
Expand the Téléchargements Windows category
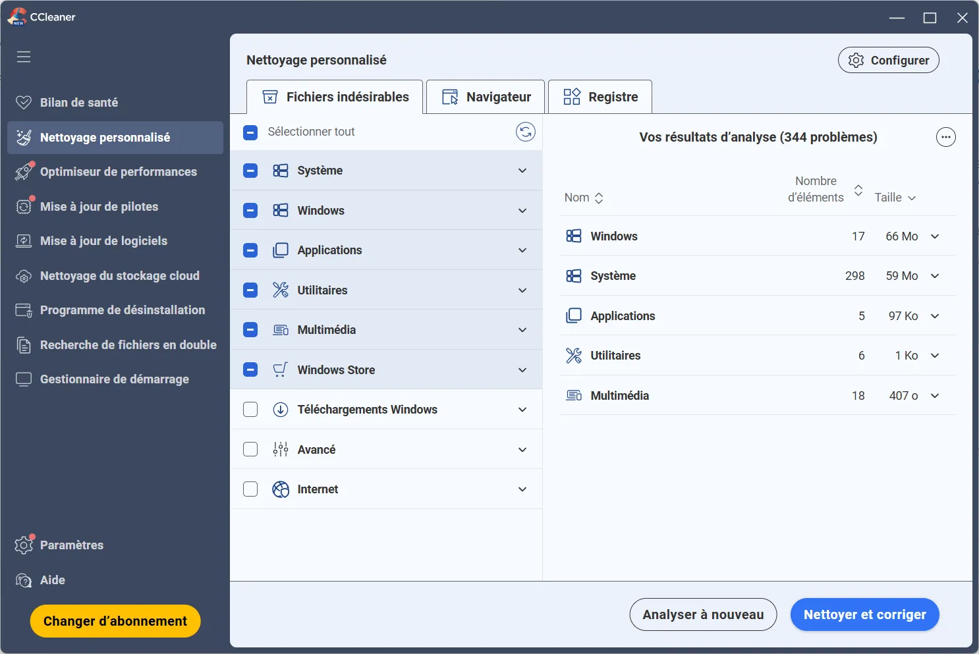coord(522,410)
